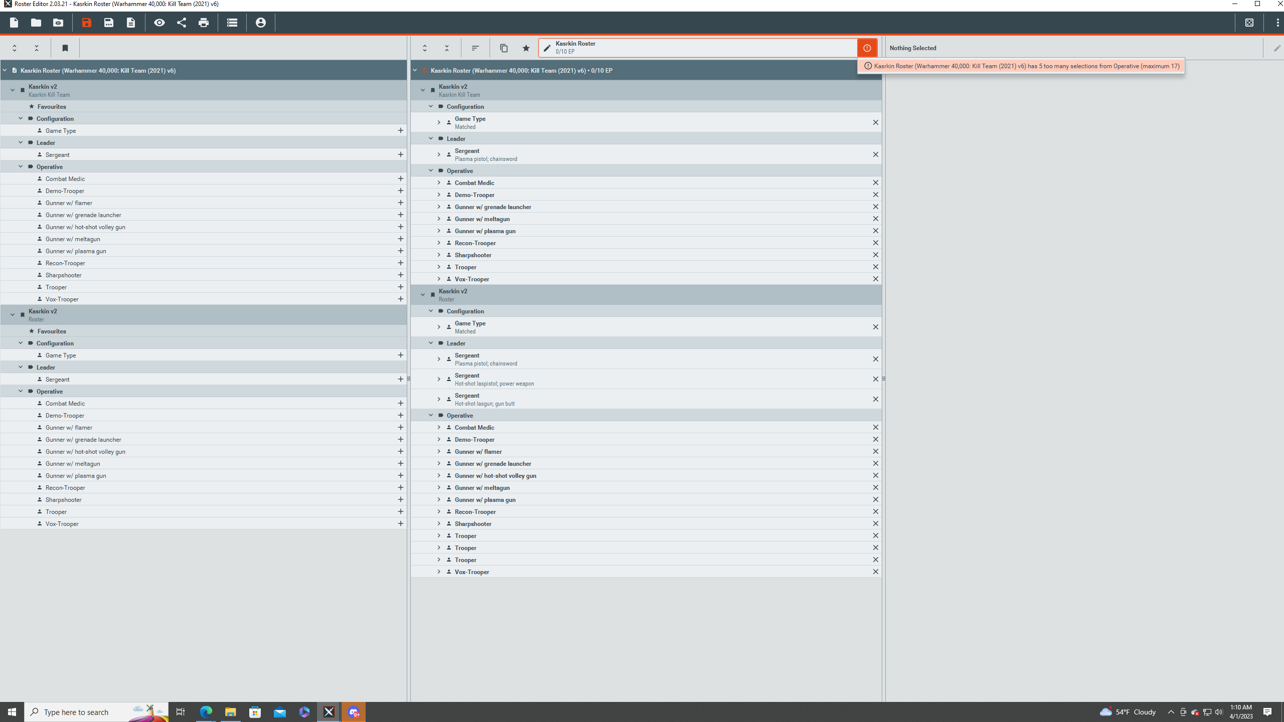Open Microsoft Edge from taskbar
1284x722 pixels.
point(206,712)
